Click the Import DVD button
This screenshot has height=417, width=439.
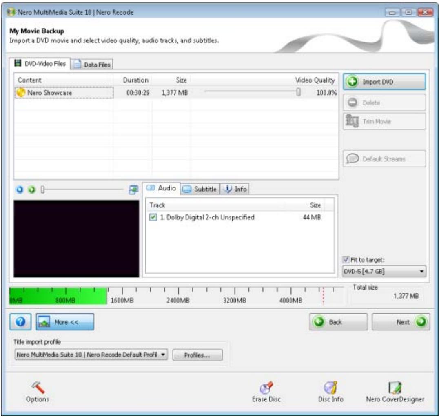[384, 82]
